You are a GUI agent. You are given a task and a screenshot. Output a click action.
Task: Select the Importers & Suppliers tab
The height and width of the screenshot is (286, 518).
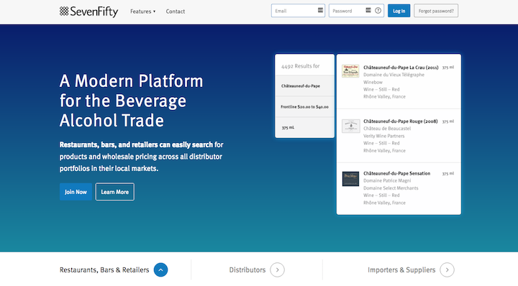(x=401, y=270)
